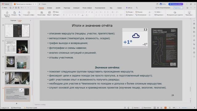Click the Layout (Макет) icon
197x111 pixels.
pos(50,12)
